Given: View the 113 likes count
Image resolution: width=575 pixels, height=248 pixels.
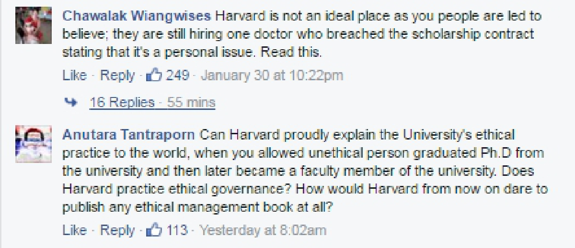Looking at the screenshot, I should (x=177, y=230).
